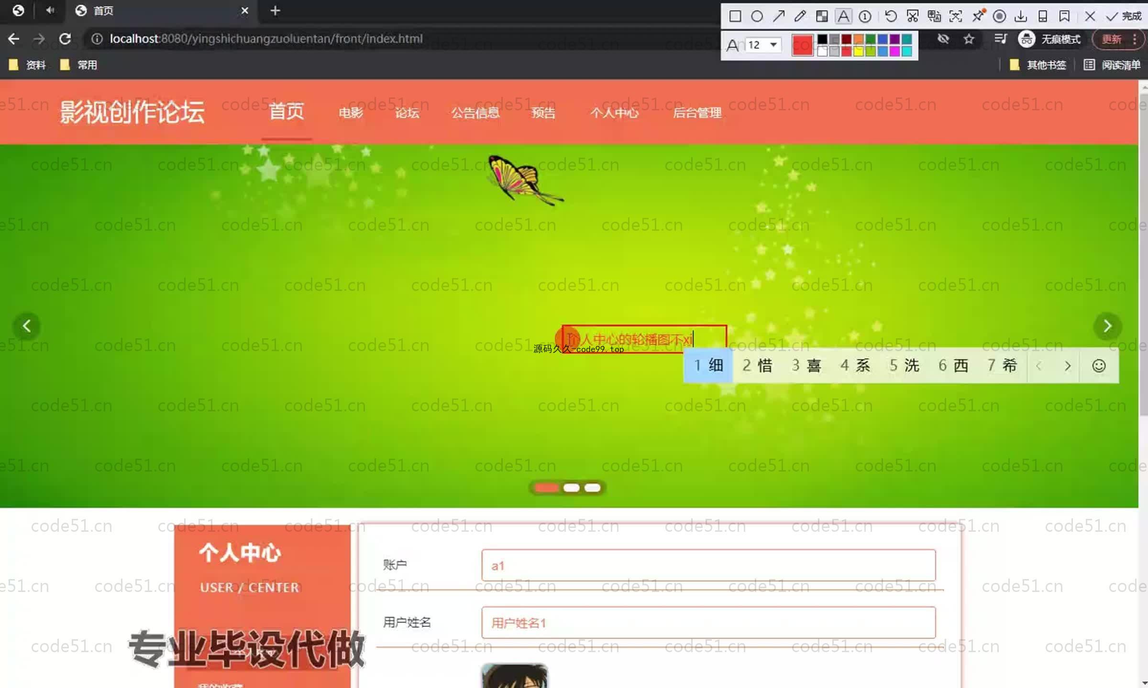
Task: Open the media control playlist icon
Action: (x=1000, y=39)
